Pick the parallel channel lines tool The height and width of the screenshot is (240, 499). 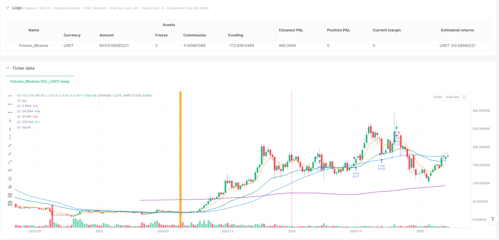(10, 178)
